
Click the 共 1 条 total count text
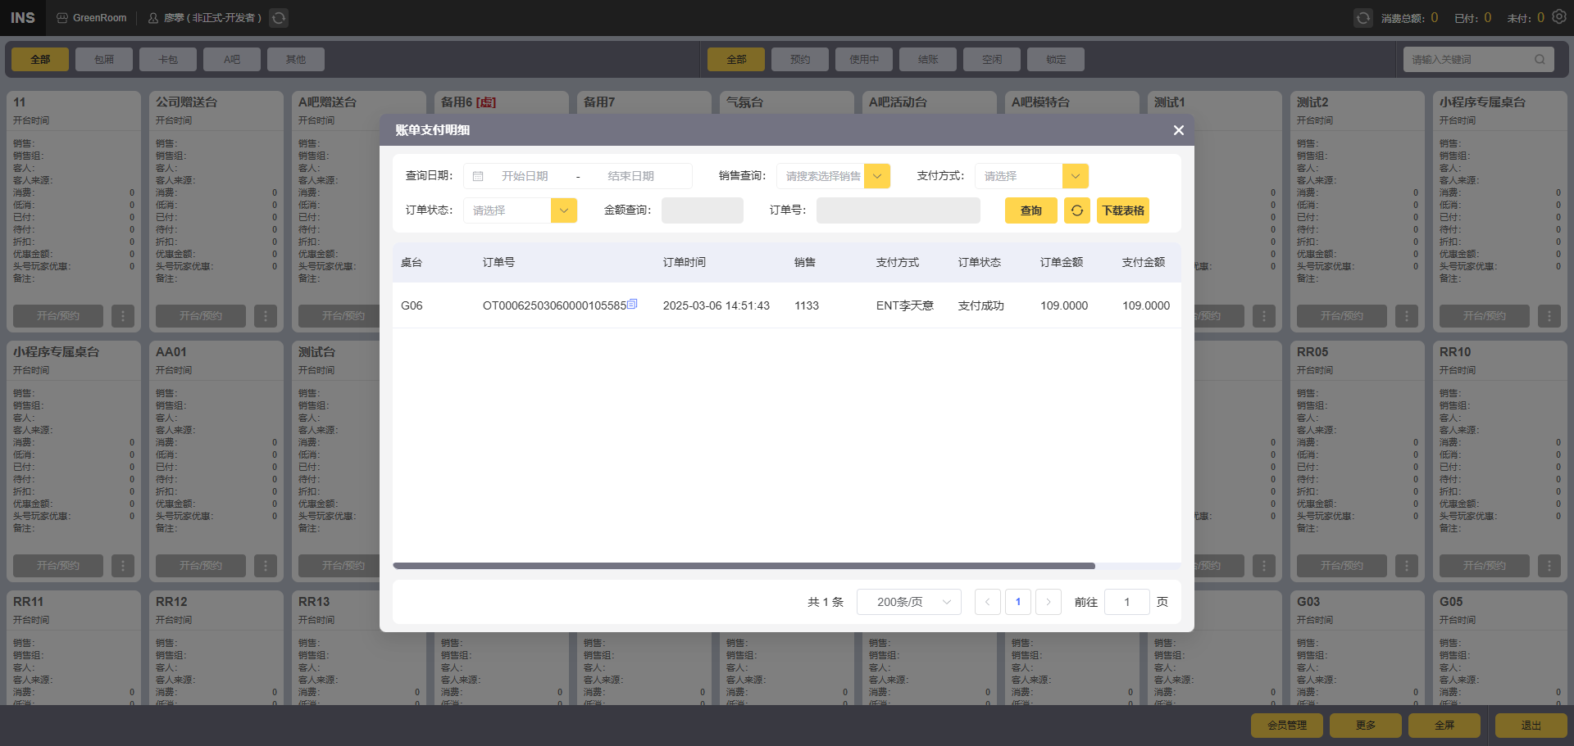(x=826, y=602)
